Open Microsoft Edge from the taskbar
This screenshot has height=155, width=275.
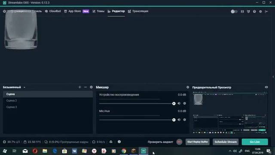pos(55,151)
